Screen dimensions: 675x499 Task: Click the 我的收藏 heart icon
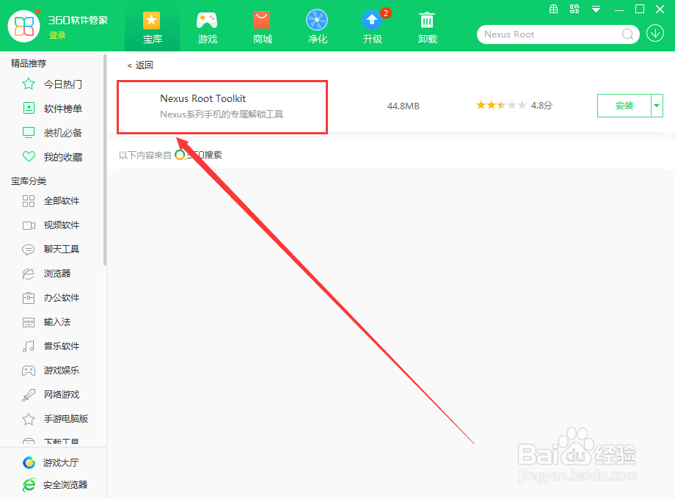(x=29, y=156)
